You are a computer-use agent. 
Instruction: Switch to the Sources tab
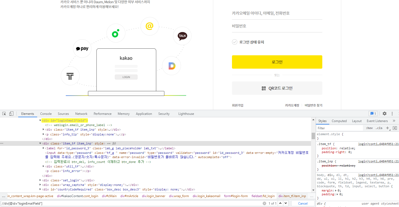pyautogui.click(x=63, y=114)
